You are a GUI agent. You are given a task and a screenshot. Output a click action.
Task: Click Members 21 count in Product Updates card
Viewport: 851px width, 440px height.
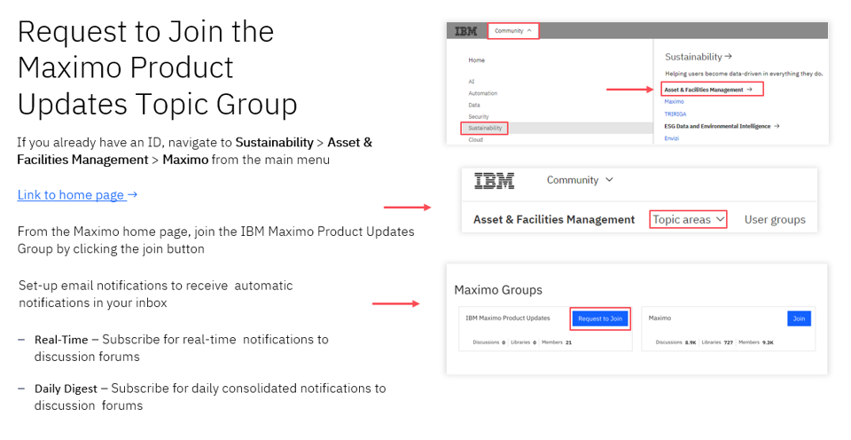[557, 342]
